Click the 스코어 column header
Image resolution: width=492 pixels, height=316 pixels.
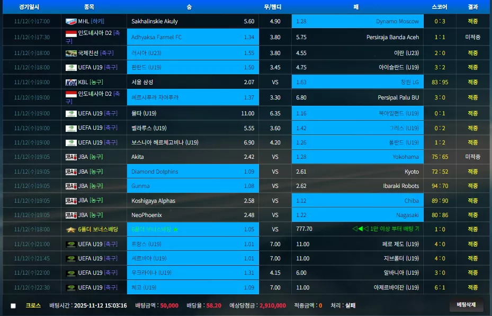(x=439, y=7)
